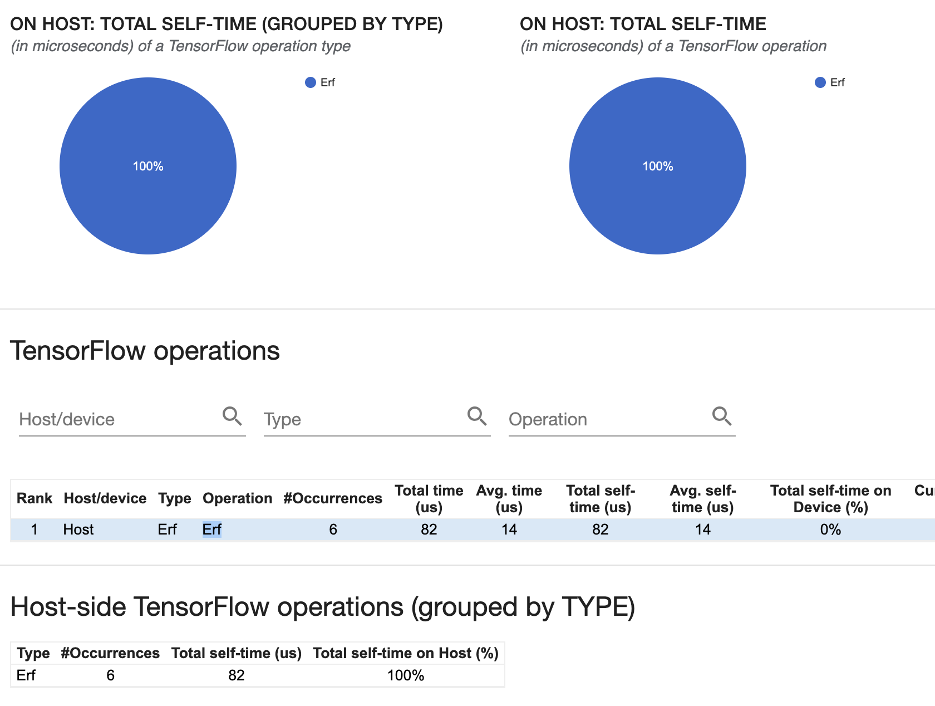The height and width of the screenshot is (706, 935).
Task: Toggle sorting on the Total time (us) header
Action: 429,498
